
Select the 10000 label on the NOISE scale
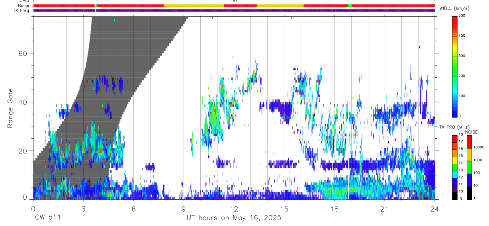point(478,147)
